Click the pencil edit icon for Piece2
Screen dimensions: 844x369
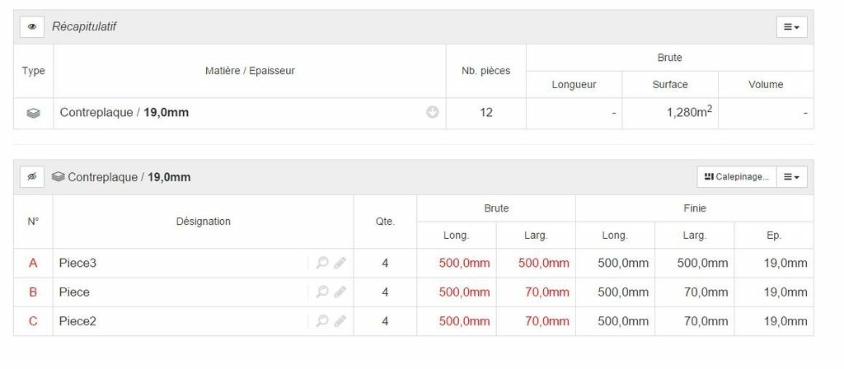tap(340, 321)
